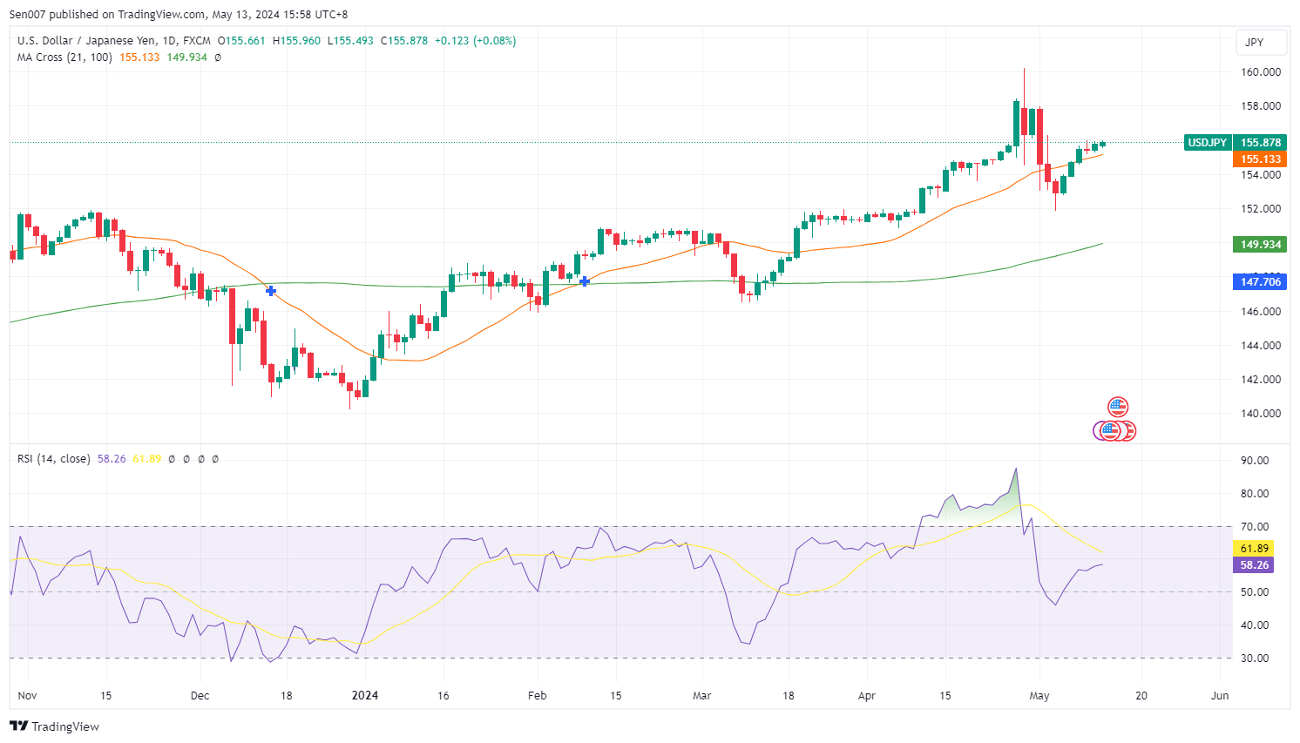Click the blue MA cross marker near February
This screenshot has height=743, width=1300.
point(584,281)
